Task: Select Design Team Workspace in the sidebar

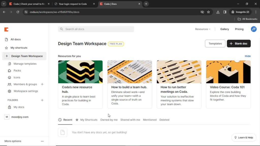Action: [24, 56]
